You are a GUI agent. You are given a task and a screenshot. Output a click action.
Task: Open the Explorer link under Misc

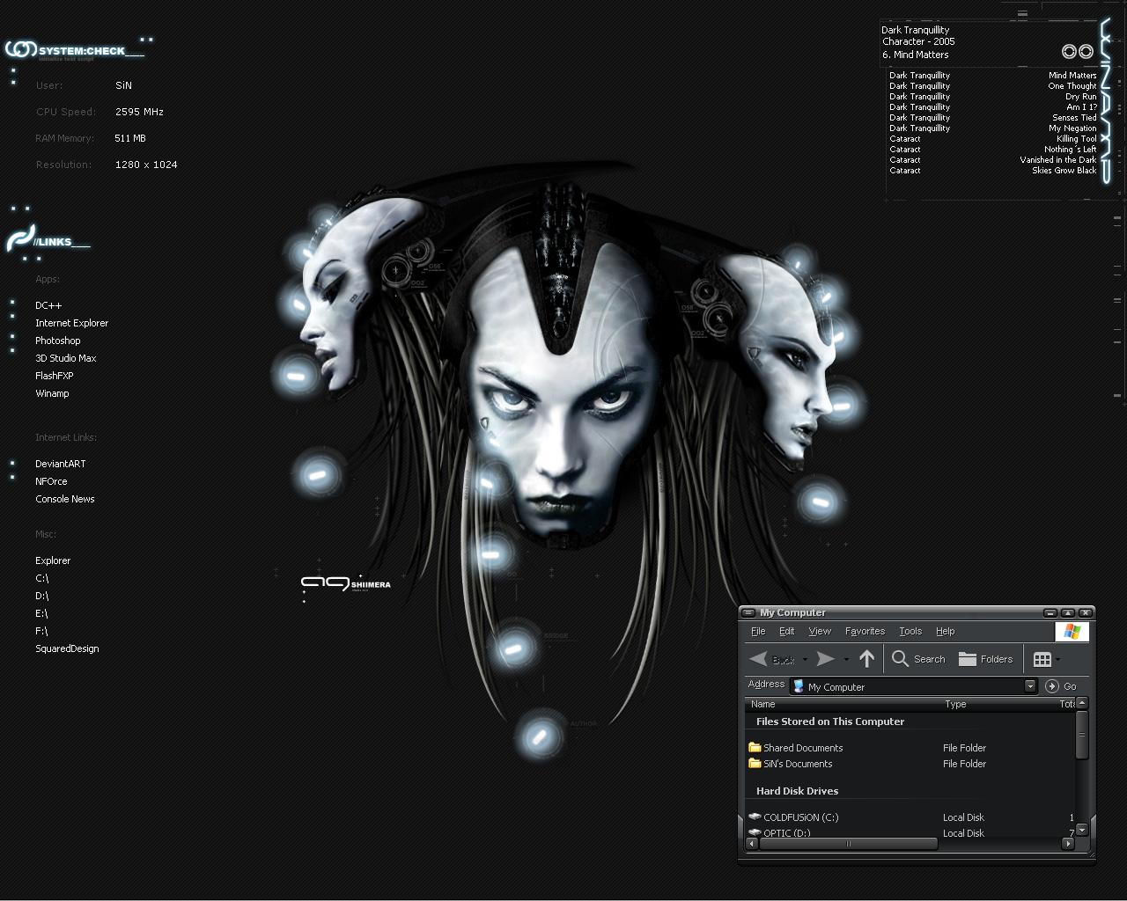click(x=53, y=560)
